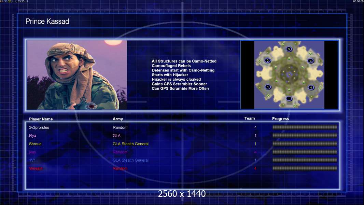Click 1V1's GLA Stealth General army

point(130,160)
